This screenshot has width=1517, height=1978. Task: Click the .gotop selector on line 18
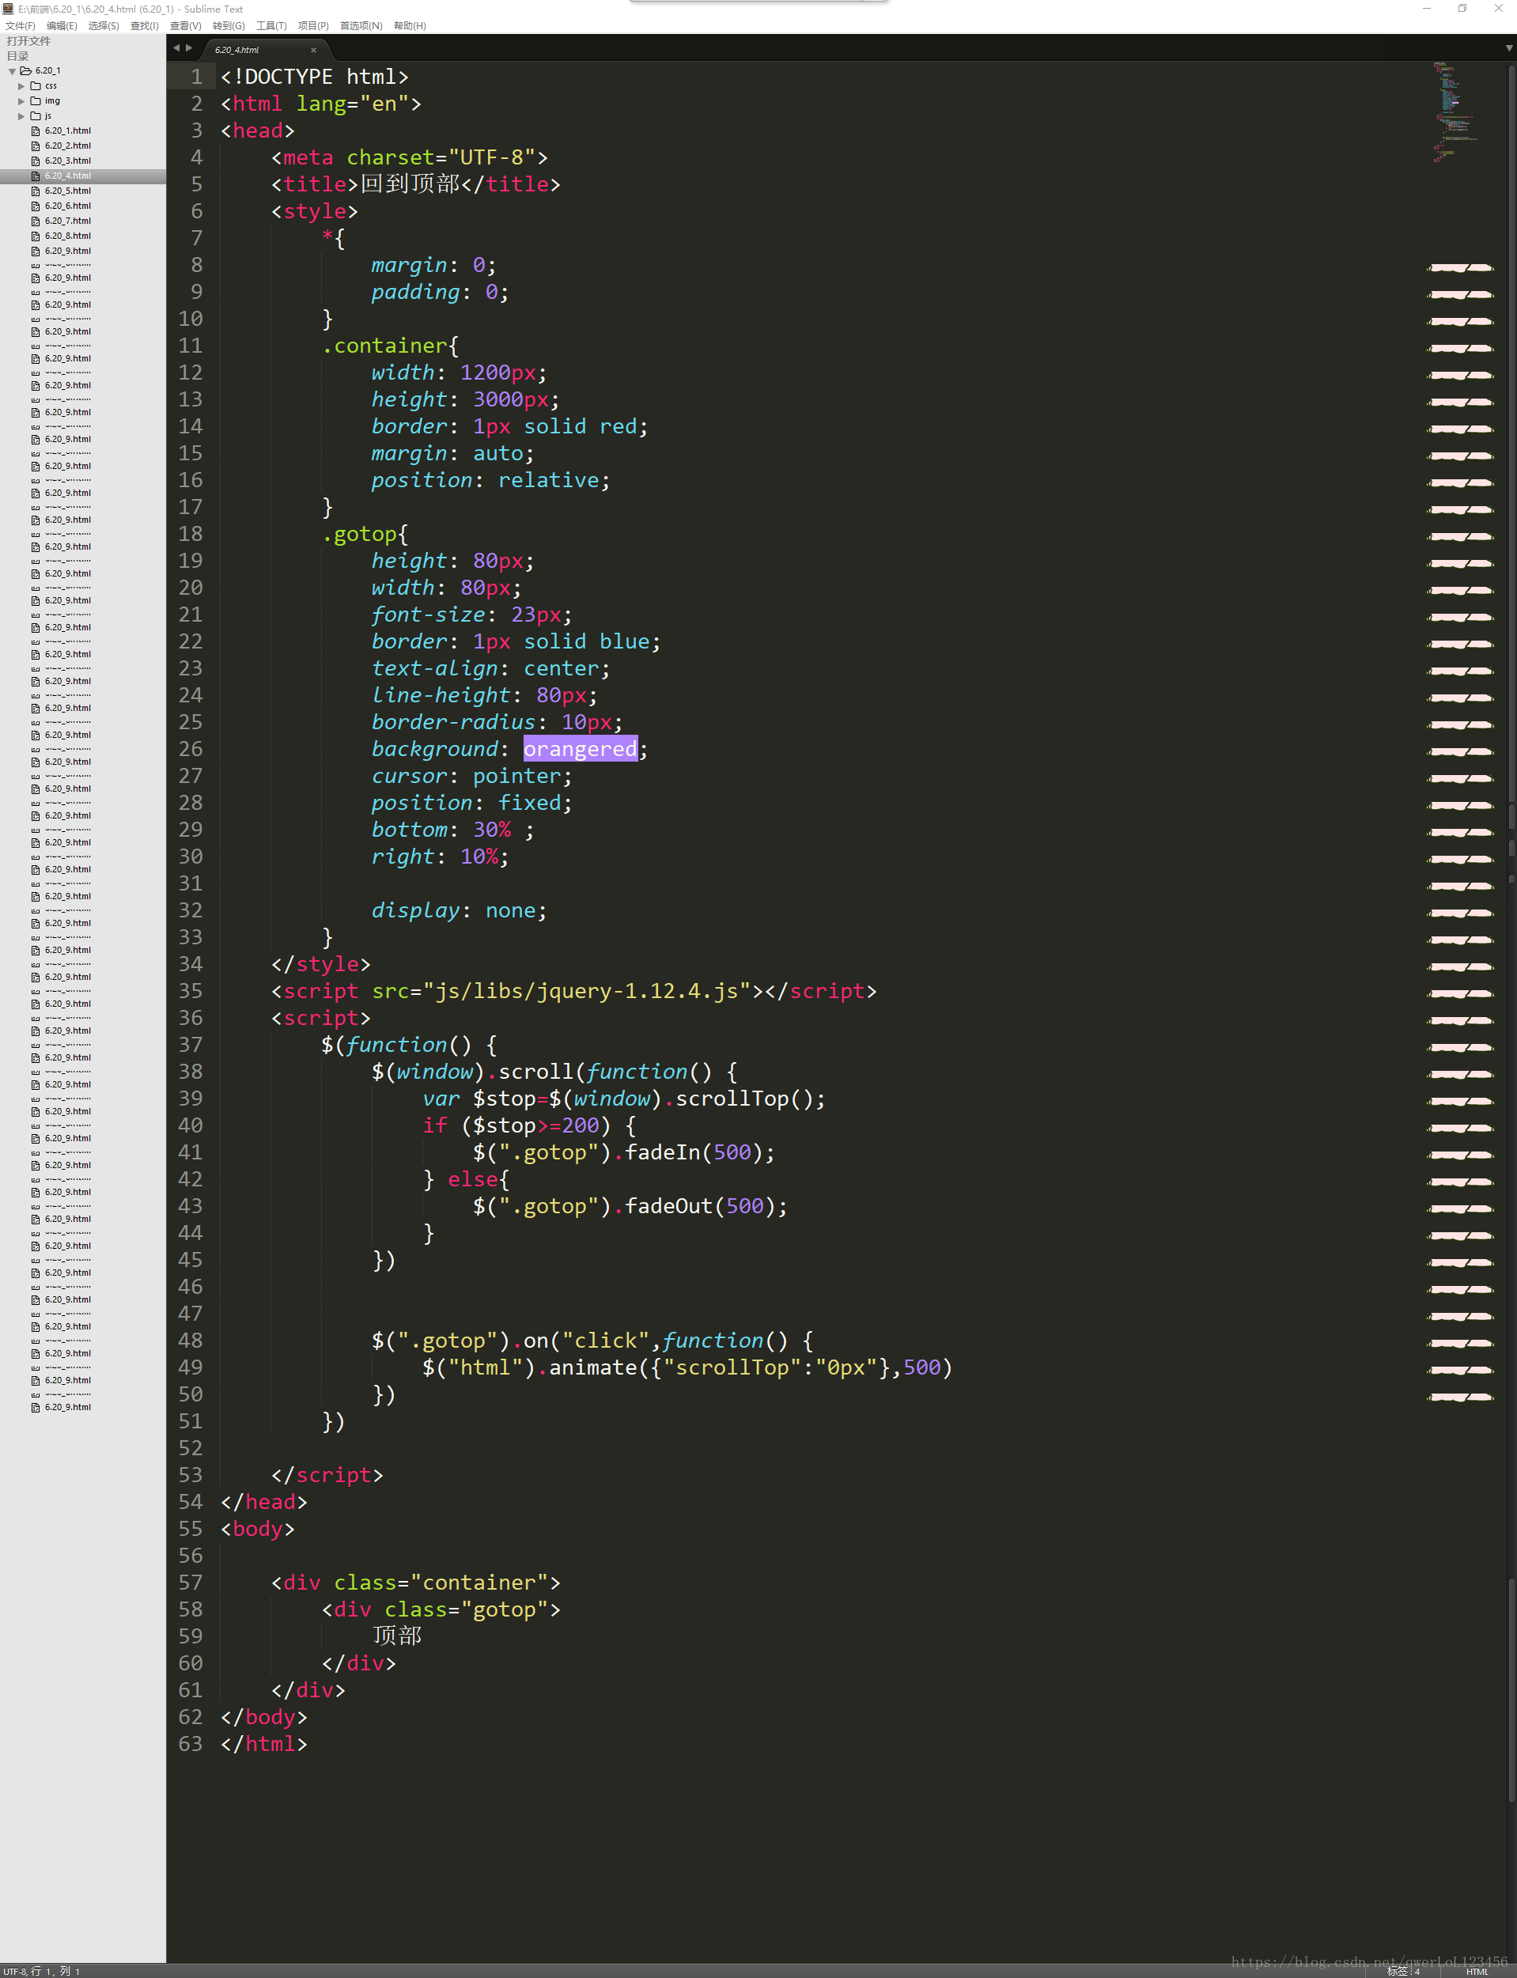tap(359, 535)
